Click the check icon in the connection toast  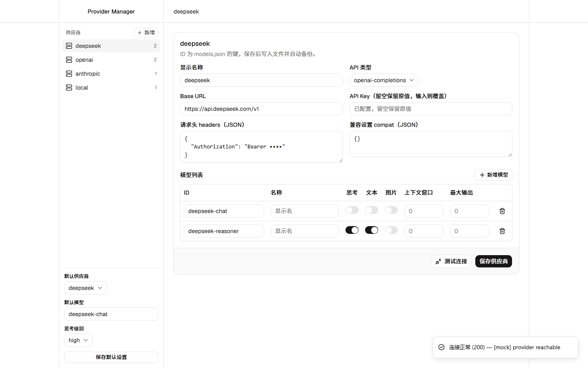coord(441,347)
